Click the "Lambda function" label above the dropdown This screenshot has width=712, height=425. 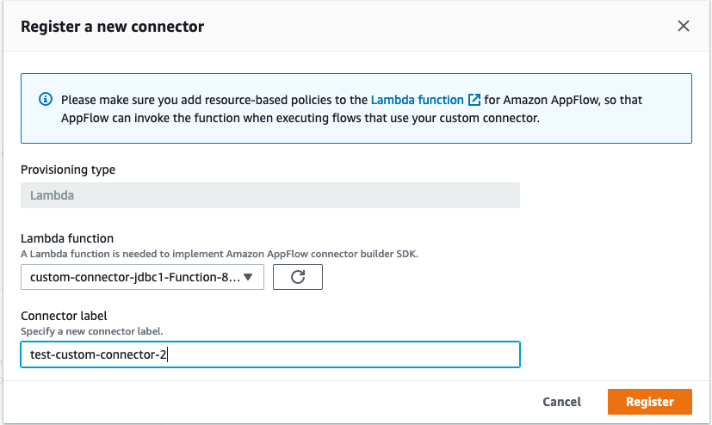point(67,238)
